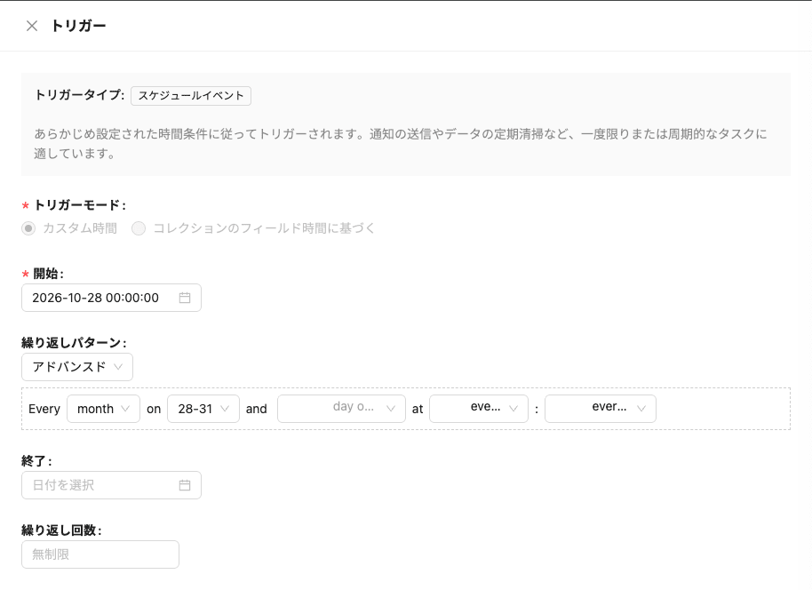Open calendar icon in the 開始 date field
The height and width of the screenshot is (590, 812).
185,298
